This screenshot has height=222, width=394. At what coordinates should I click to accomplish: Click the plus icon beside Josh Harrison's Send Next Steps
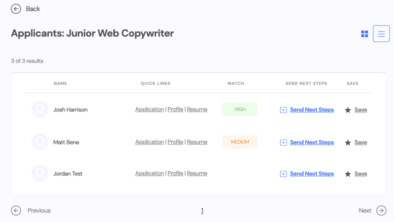tap(283, 110)
